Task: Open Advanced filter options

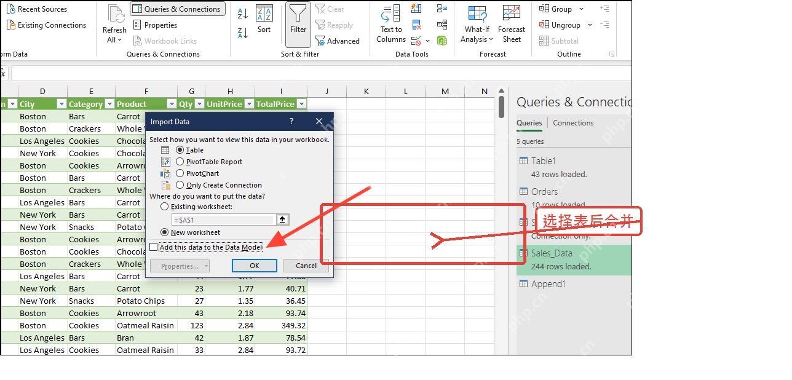Action: pos(338,41)
